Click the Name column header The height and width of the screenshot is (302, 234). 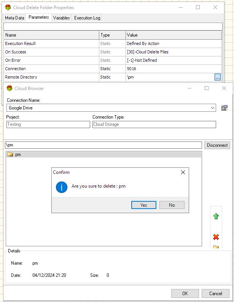click(x=51, y=35)
